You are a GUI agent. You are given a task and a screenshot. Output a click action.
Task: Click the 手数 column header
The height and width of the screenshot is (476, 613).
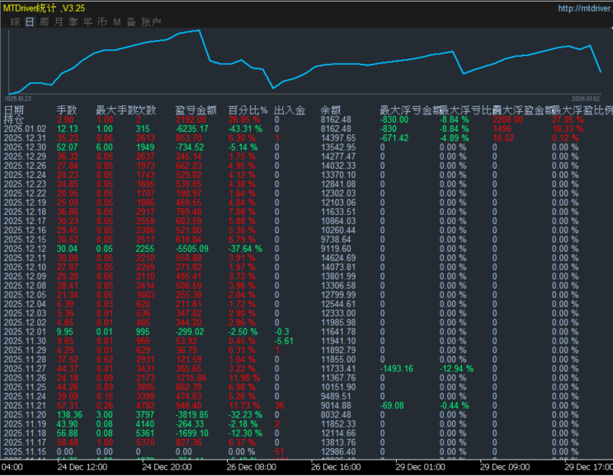pos(67,110)
